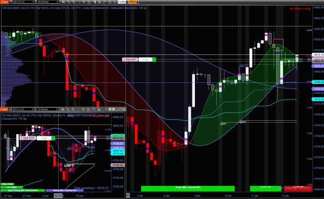Click 1 Sell STP order flag on main chart
This screenshot has height=199, width=324.
click(130, 60)
